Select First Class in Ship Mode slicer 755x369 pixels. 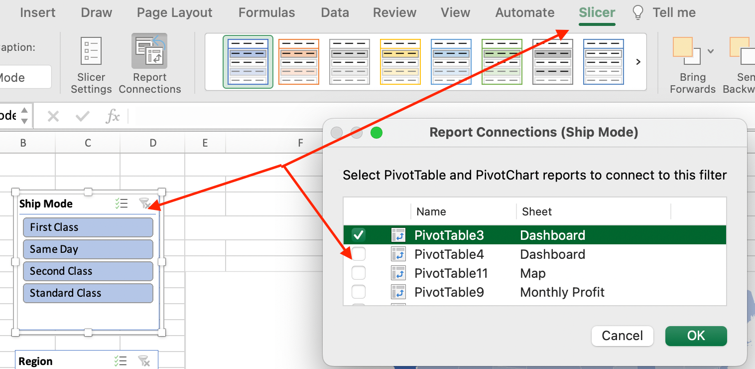pos(88,227)
